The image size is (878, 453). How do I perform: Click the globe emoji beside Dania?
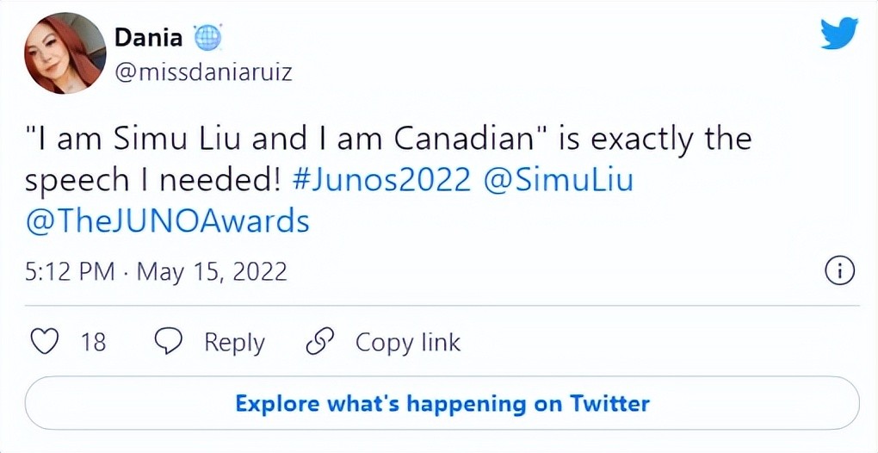pyautogui.click(x=207, y=38)
